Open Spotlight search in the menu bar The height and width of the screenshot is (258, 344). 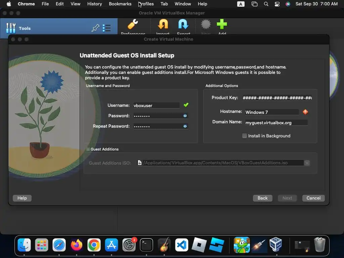pyautogui.click(x=266, y=4)
